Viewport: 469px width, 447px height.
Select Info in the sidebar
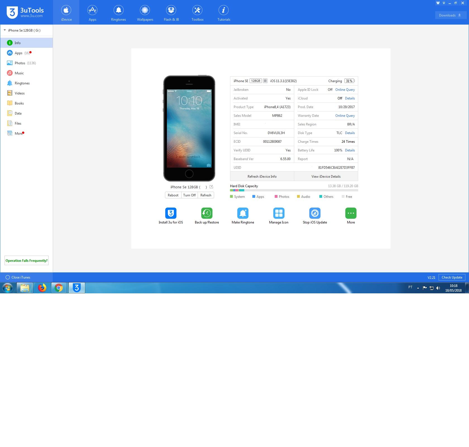click(27, 43)
